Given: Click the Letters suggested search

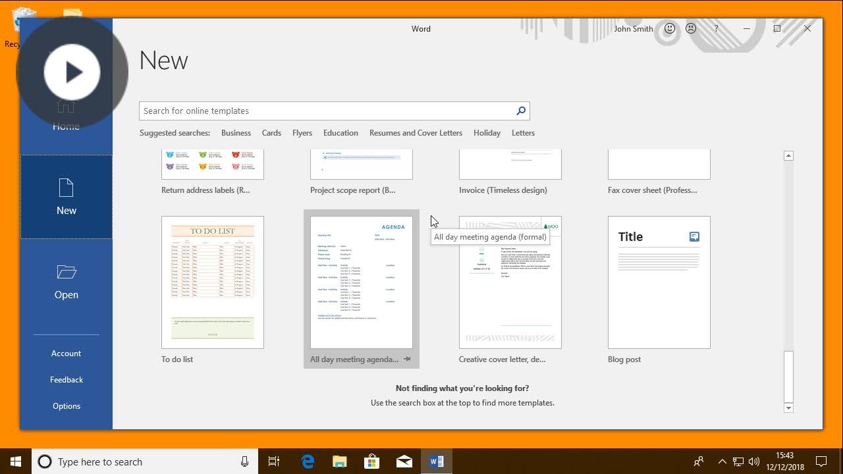Looking at the screenshot, I should [x=523, y=132].
